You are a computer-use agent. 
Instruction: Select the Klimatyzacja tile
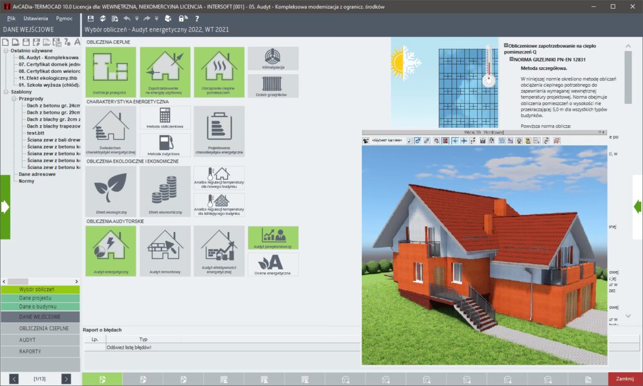click(273, 58)
